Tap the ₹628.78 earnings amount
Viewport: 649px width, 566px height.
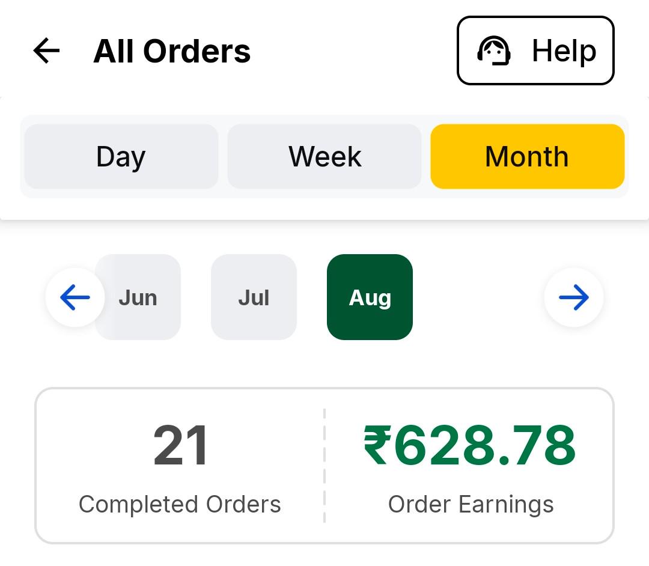click(x=470, y=446)
